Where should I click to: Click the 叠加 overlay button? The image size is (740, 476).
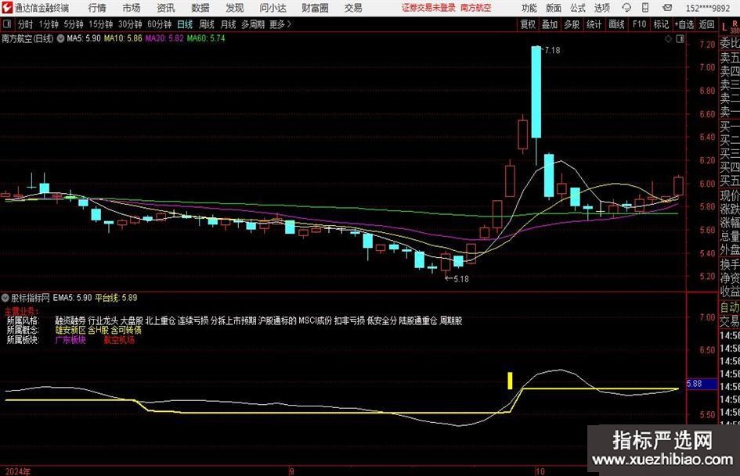tap(550, 24)
